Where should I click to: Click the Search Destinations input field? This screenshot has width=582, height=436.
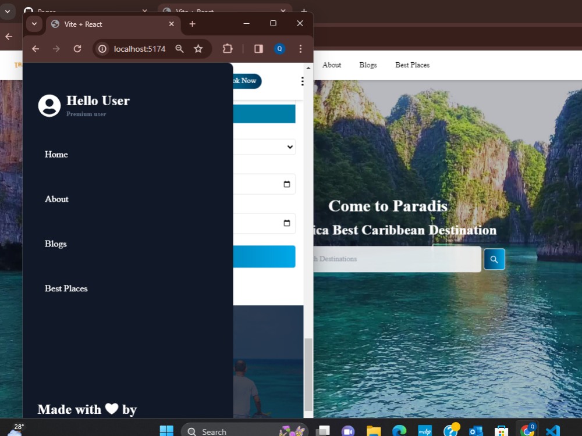[397, 259]
